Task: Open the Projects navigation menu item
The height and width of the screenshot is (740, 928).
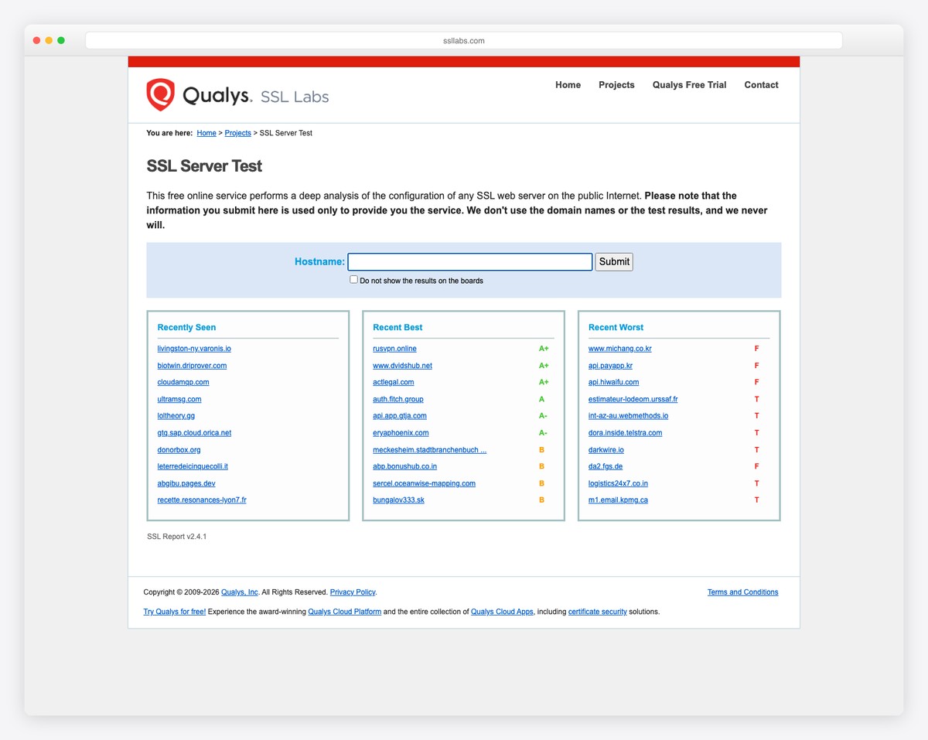Action: [616, 85]
